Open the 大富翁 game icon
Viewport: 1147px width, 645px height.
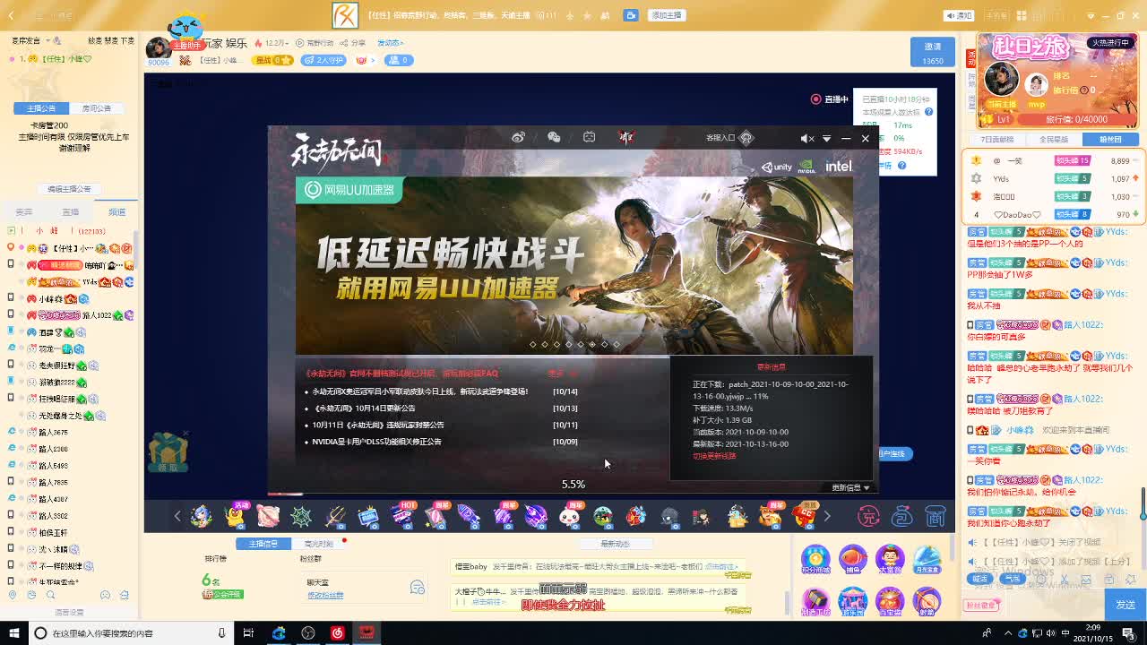(x=890, y=560)
